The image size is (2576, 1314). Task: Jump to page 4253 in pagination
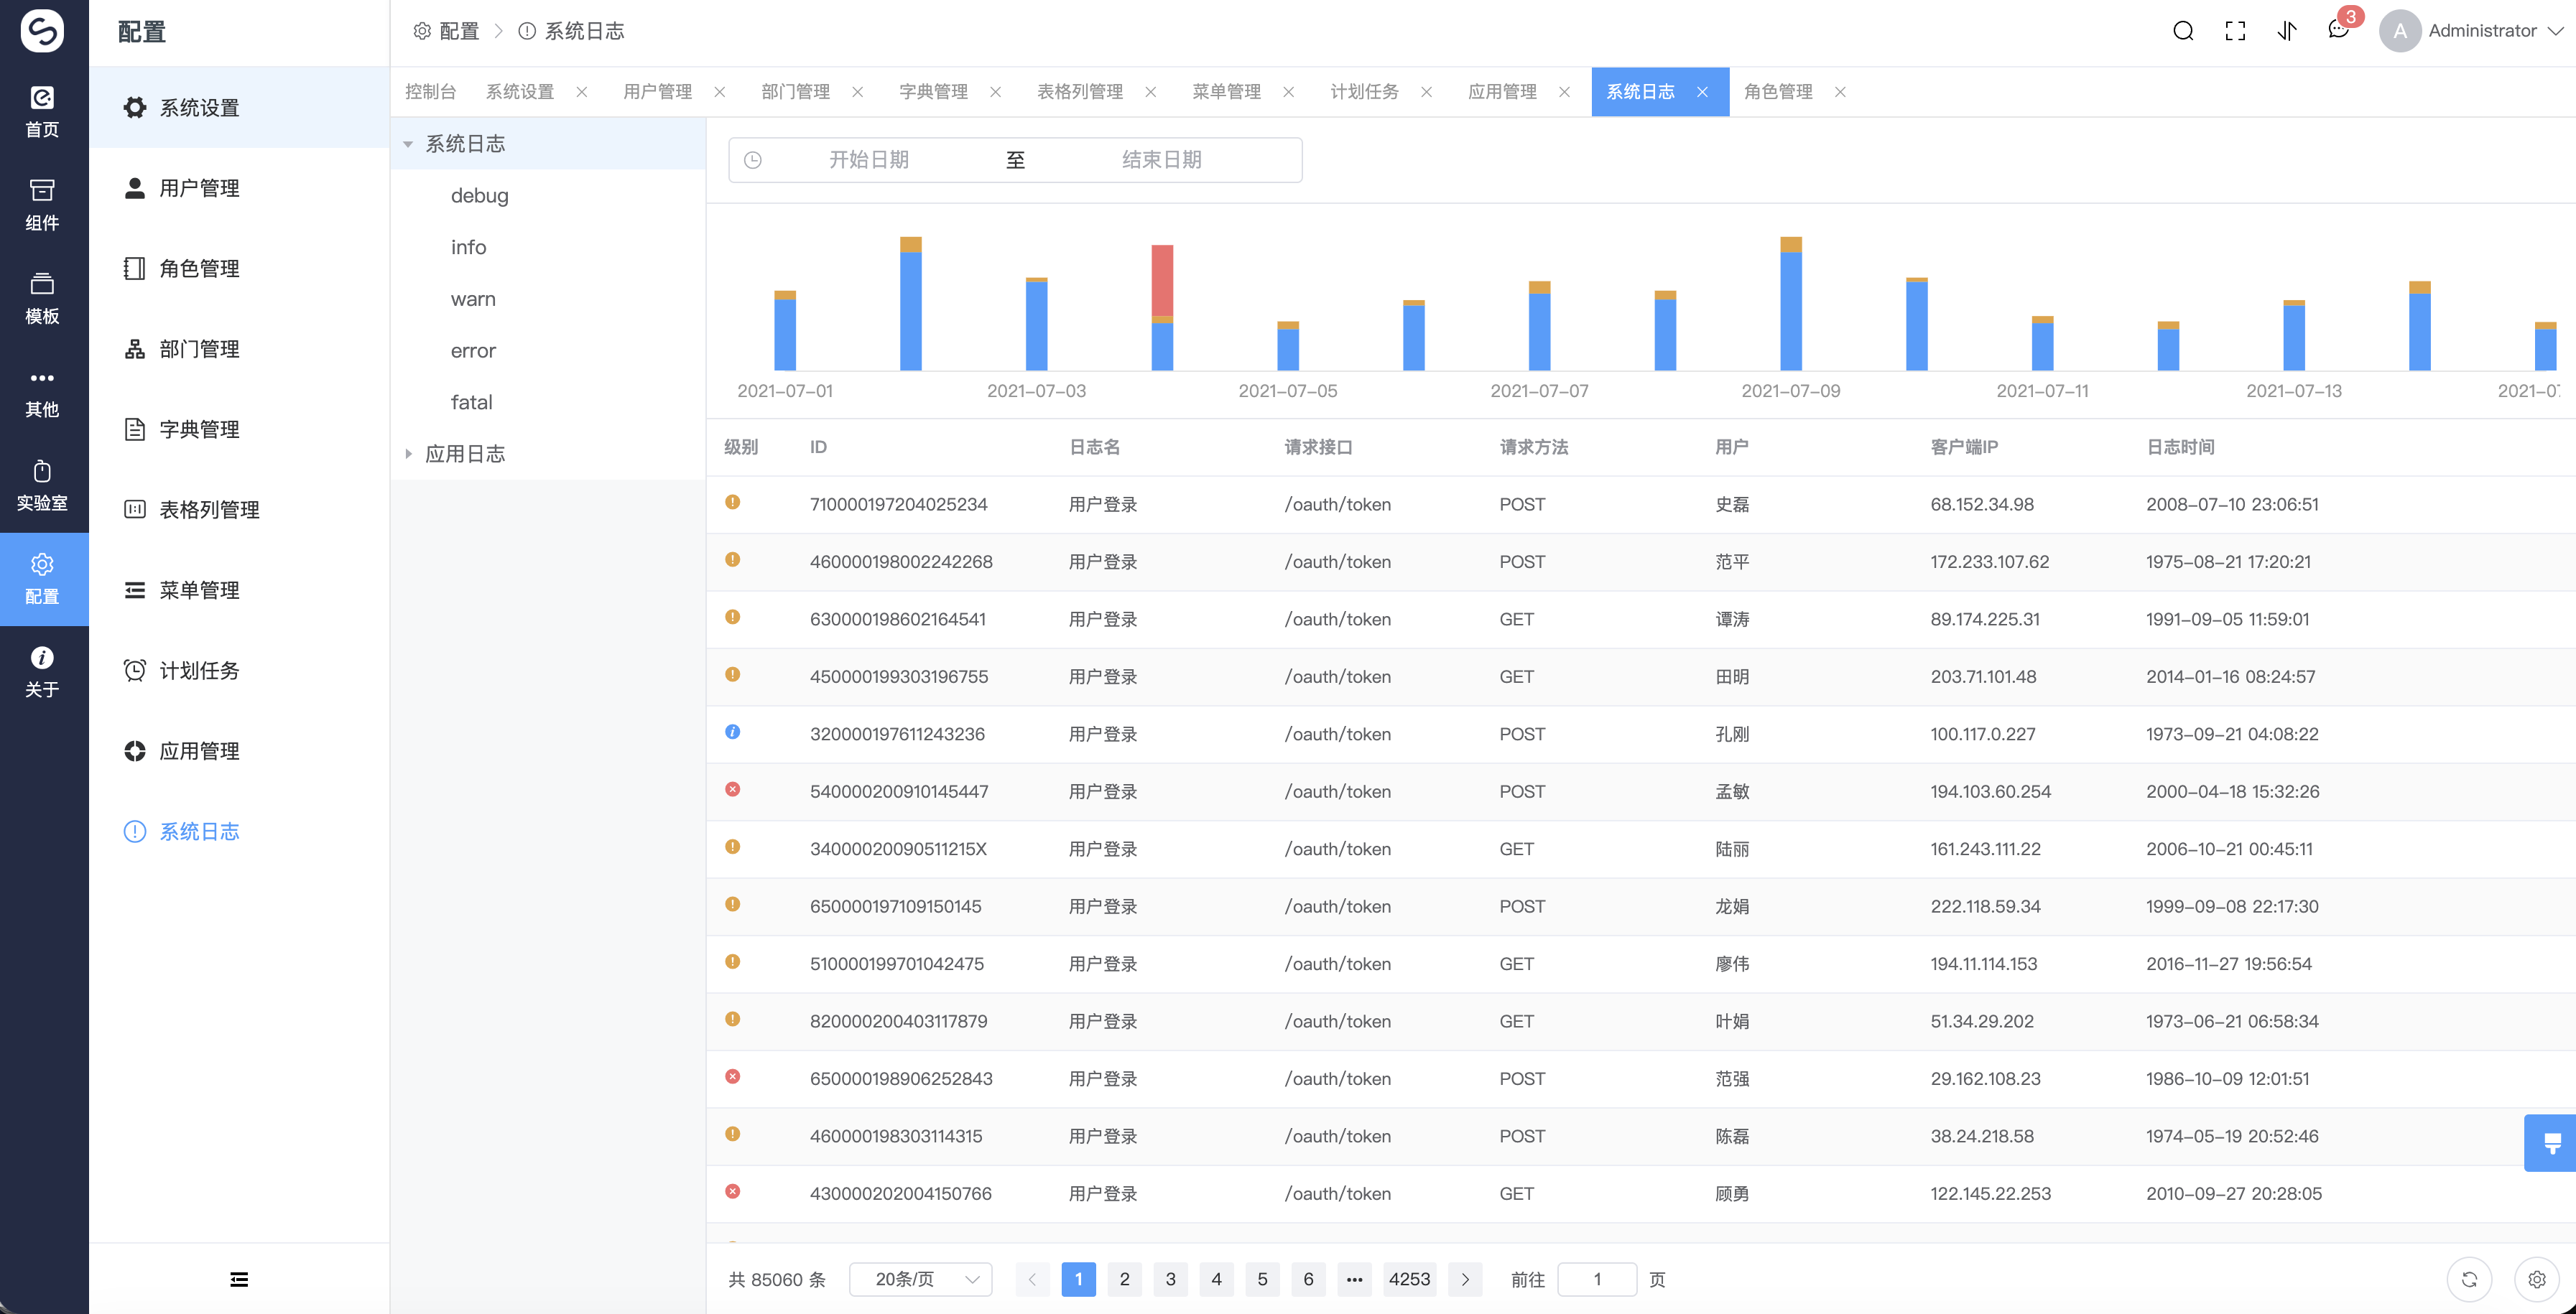1409,1279
